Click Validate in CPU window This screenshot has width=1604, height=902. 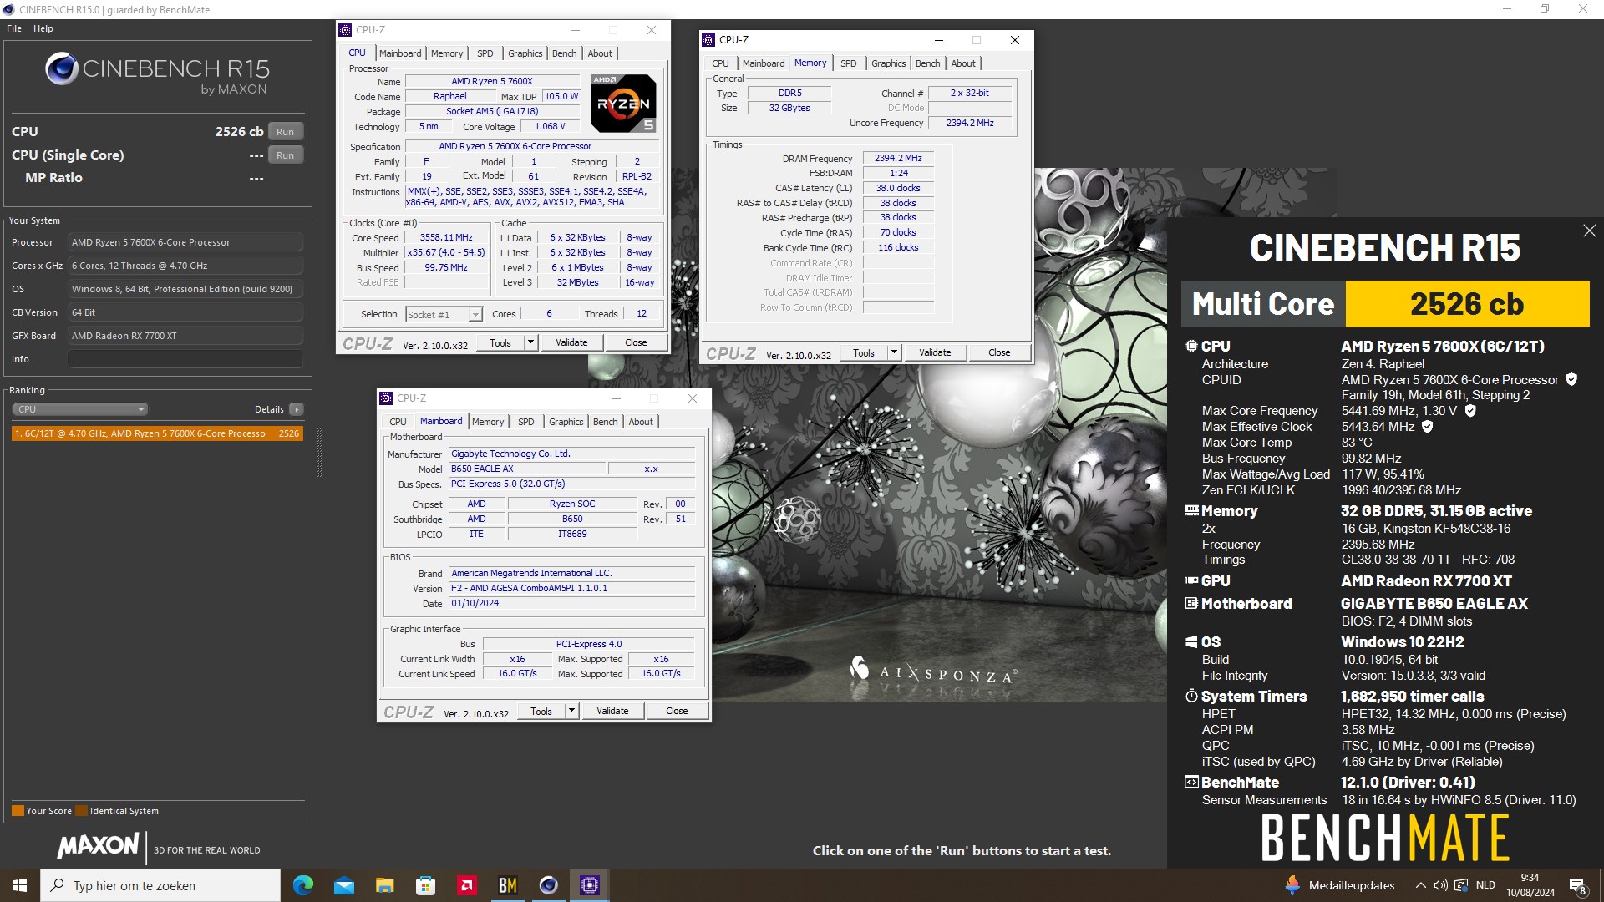pyautogui.click(x=571, y=342)
